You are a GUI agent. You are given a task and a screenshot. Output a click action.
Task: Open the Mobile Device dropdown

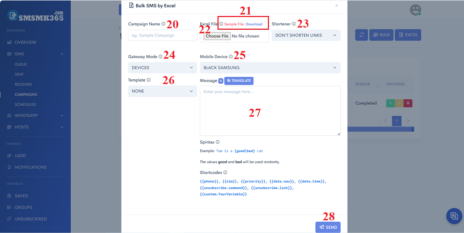[x=270, y=68]
